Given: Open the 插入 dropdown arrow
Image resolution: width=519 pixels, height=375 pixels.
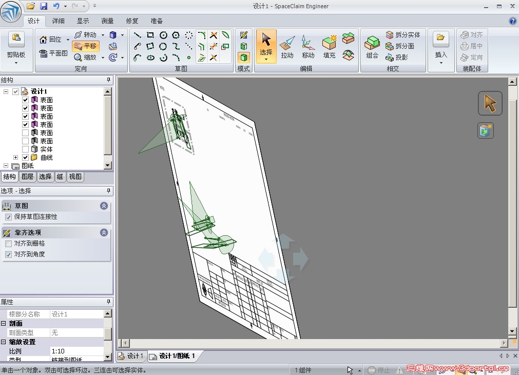Looking at the screenshot, I should (441, 63).
